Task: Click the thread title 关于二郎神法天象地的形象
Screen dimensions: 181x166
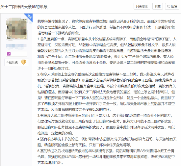Action: [24, 7]
